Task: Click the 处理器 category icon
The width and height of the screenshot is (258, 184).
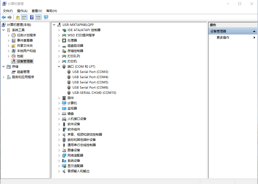Action: [64, 41]
